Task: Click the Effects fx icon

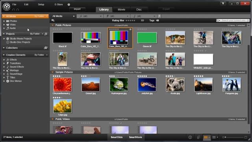Action: click(x=7, y=60)
